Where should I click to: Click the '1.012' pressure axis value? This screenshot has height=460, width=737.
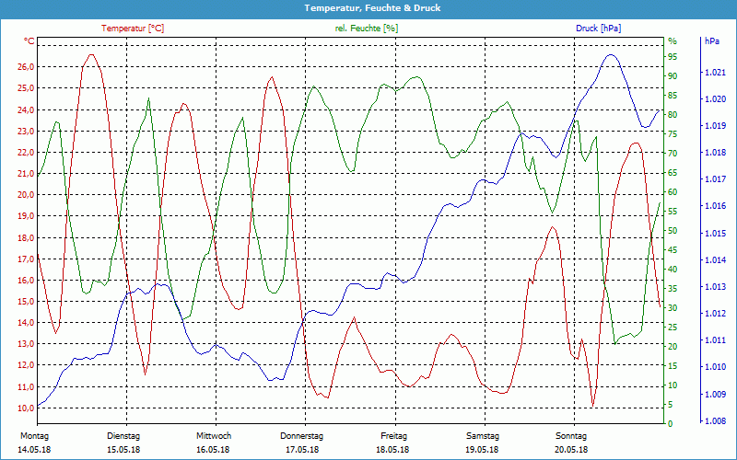coord(716,314)
